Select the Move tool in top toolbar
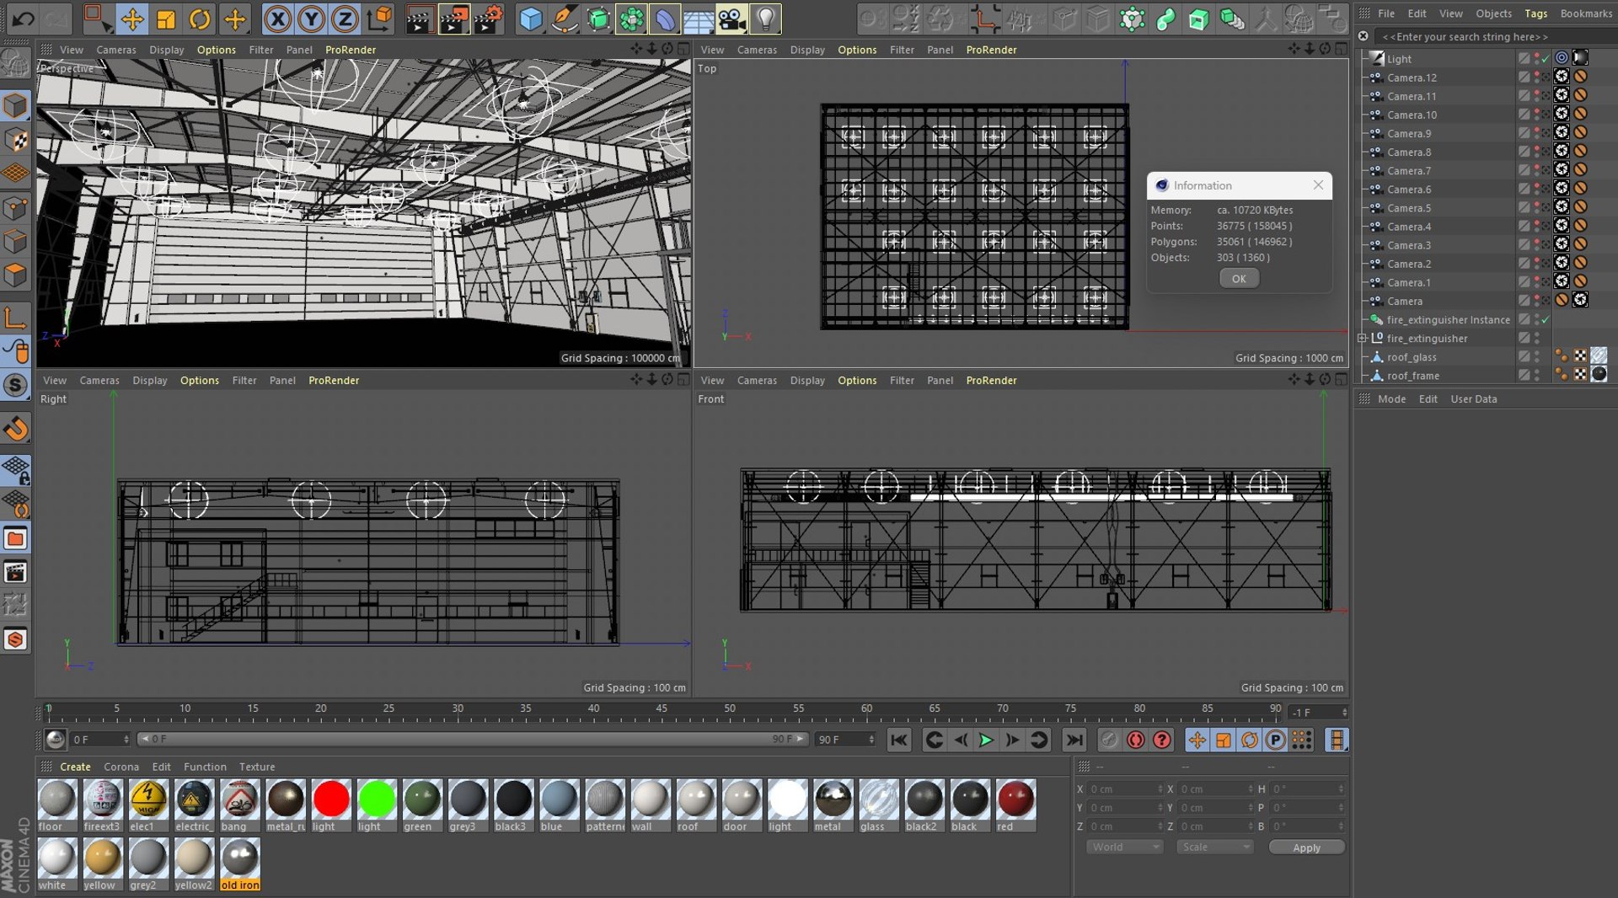Screen dimensions: 1618x898 tap(132, 19)
